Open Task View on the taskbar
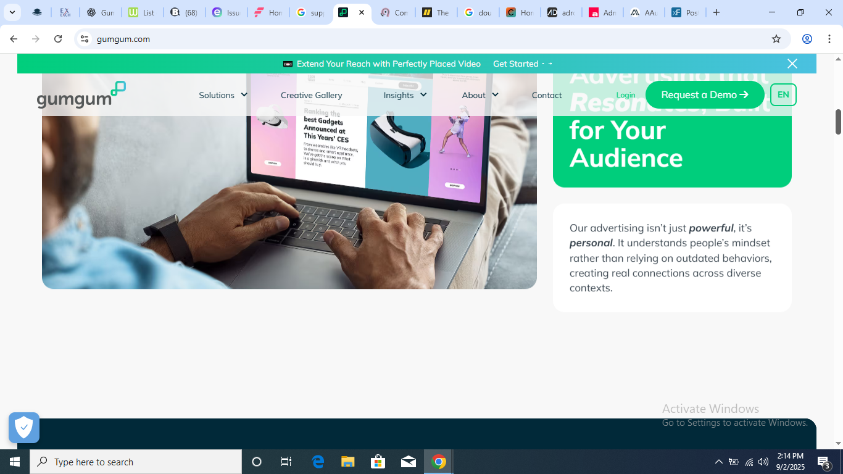 coord(286,462)
